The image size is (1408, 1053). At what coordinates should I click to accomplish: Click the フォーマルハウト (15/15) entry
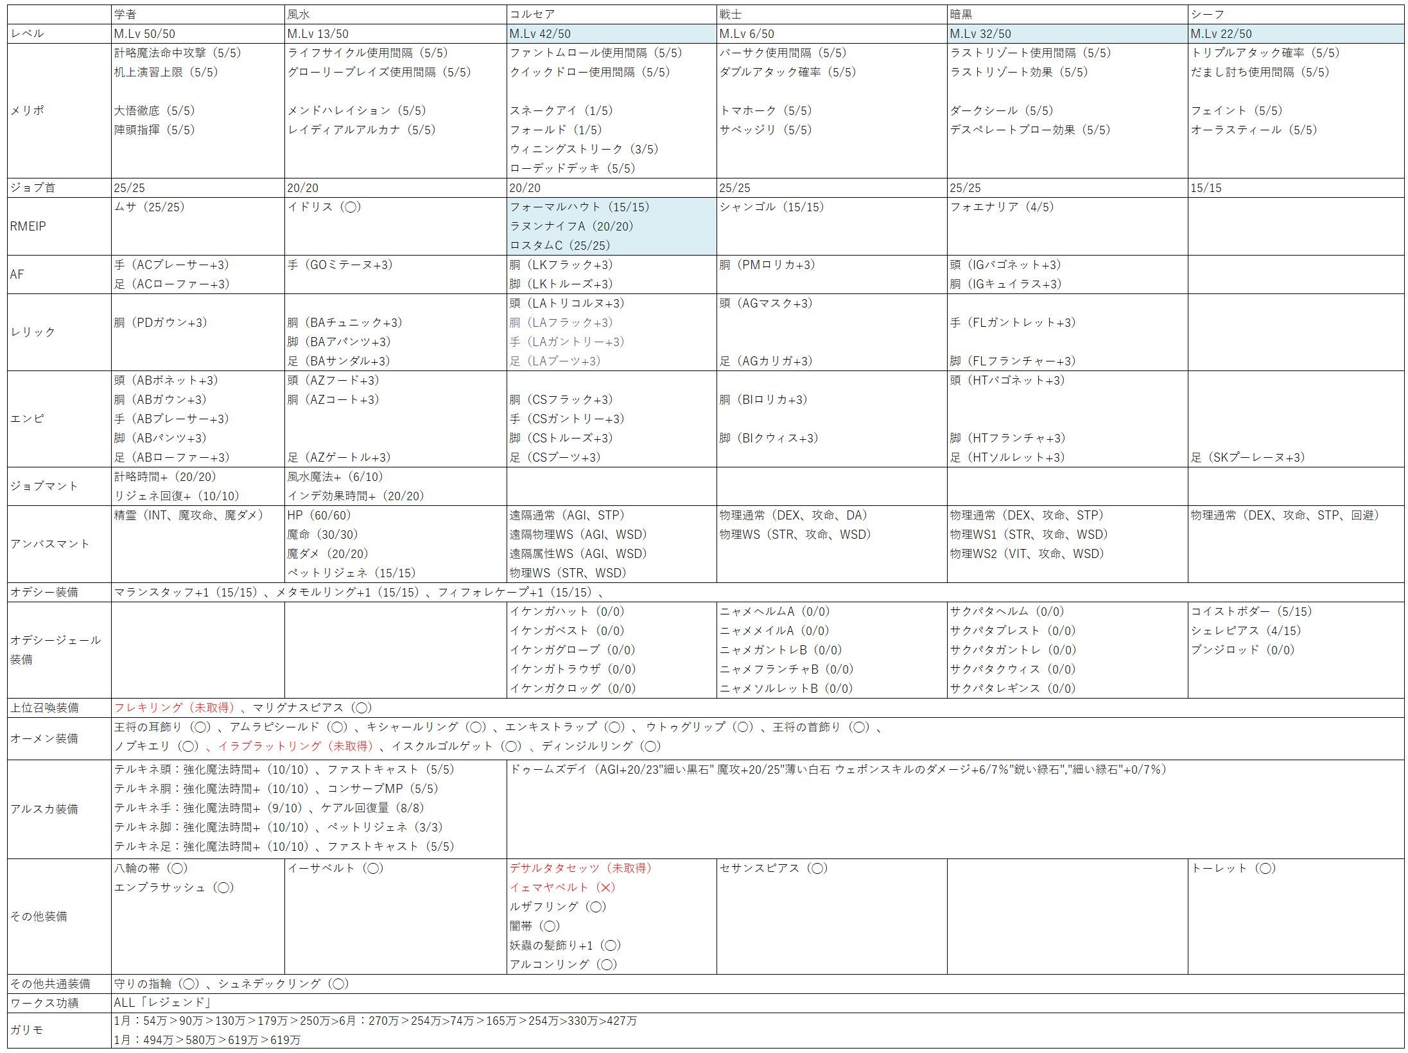(579, 207)
